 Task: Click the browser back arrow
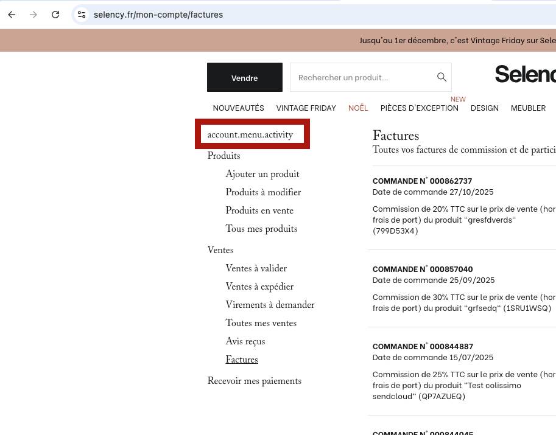pyautogui.click(x=12, y=15)
